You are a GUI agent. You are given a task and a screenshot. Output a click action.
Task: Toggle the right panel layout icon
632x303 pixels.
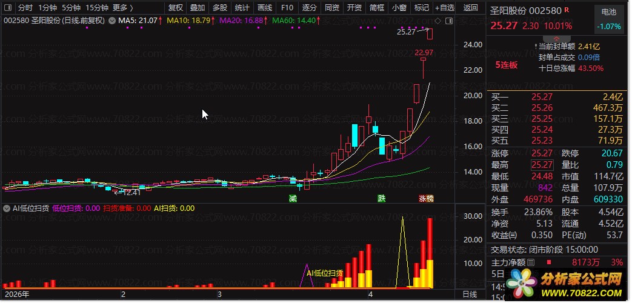[448, 21]
